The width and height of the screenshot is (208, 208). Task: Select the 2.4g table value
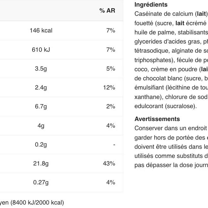41,88
